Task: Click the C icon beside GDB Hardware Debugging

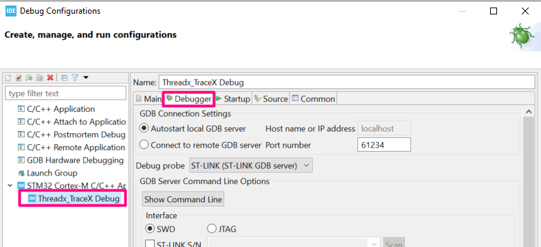Action: 21,160
